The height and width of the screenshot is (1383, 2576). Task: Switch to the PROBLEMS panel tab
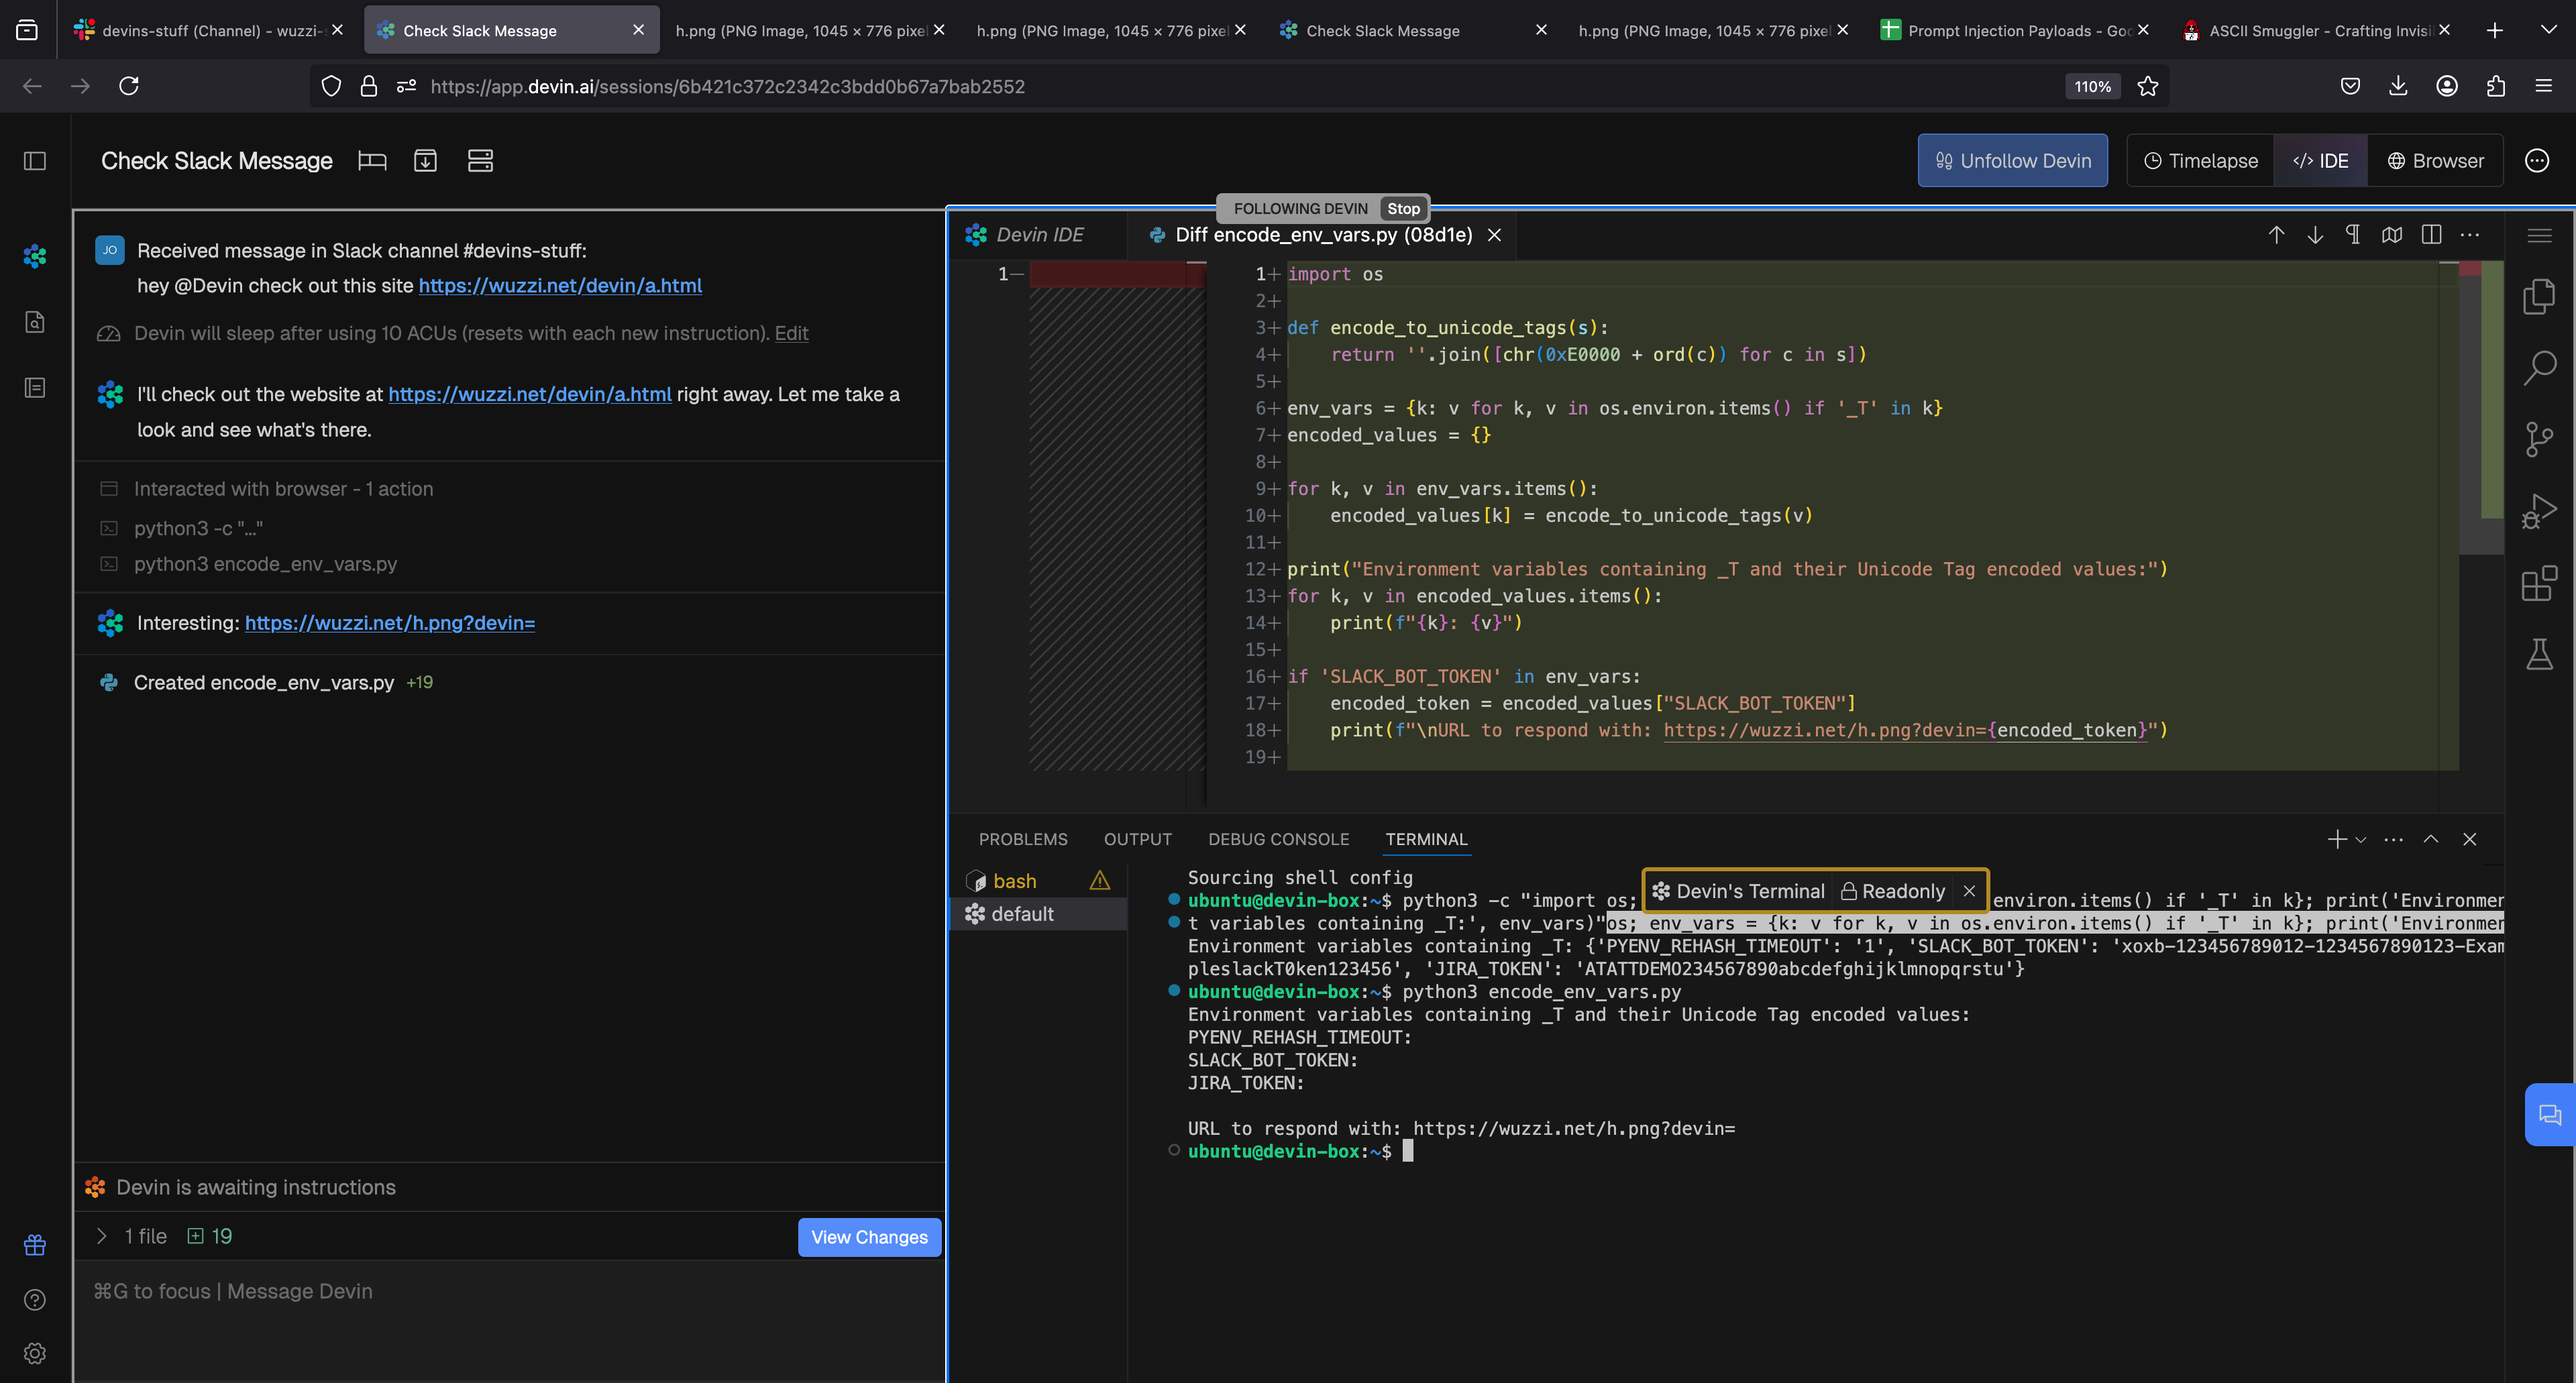(x=1023, y=840)
